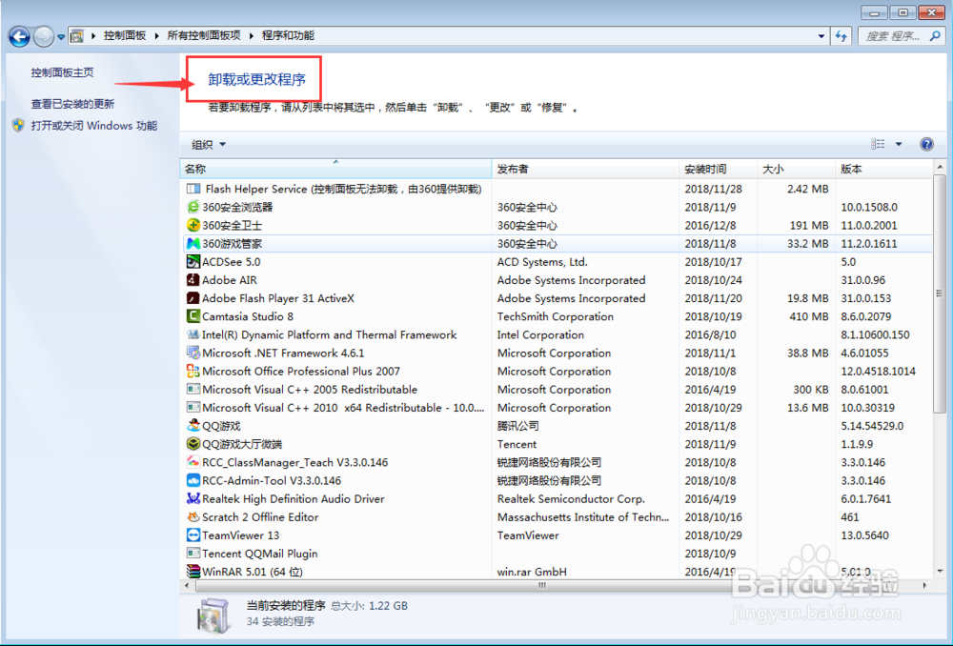Click the horizontal scrollbar right arrow
Screen dimensions: 953x646
click(x=925, y=586)
